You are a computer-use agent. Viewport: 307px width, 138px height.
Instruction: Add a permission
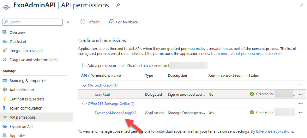point(102,65)
